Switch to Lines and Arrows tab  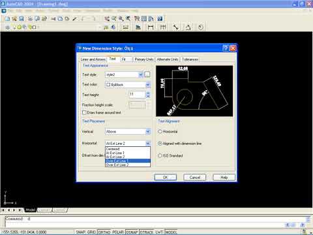coord(93,59)
